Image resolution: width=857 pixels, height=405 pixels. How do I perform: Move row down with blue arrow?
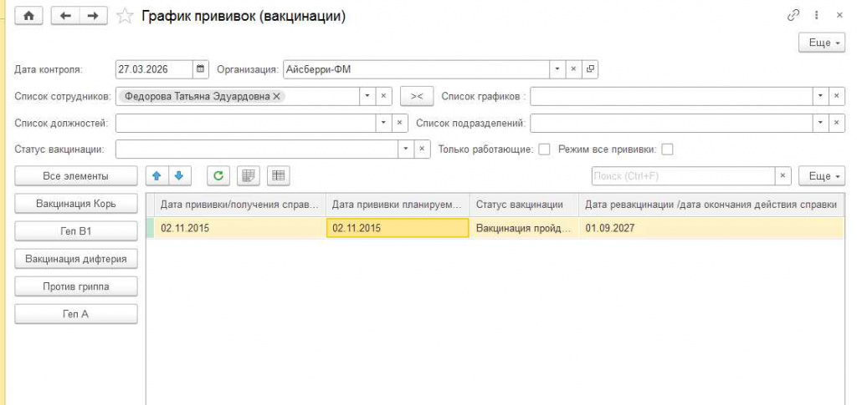pyautogui.click(x=179, y=175)
